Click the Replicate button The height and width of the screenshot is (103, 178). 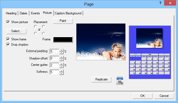[x=101, y=79]
